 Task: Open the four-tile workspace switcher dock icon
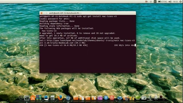(x=39, y=98)
